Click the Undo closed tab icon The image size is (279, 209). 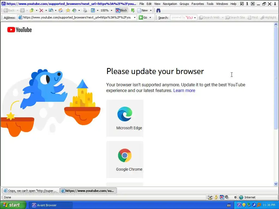pos(51,11)
